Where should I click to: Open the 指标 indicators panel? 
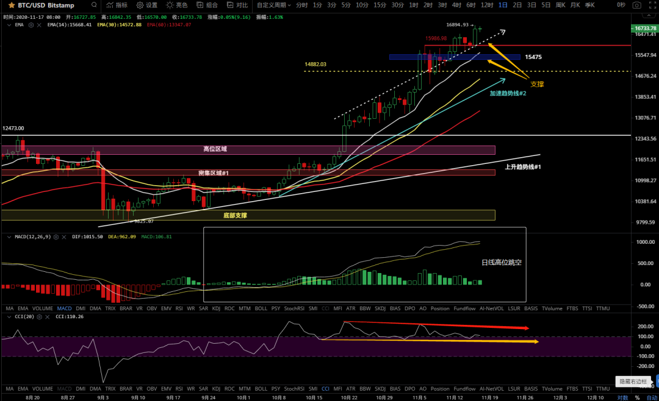117,5
